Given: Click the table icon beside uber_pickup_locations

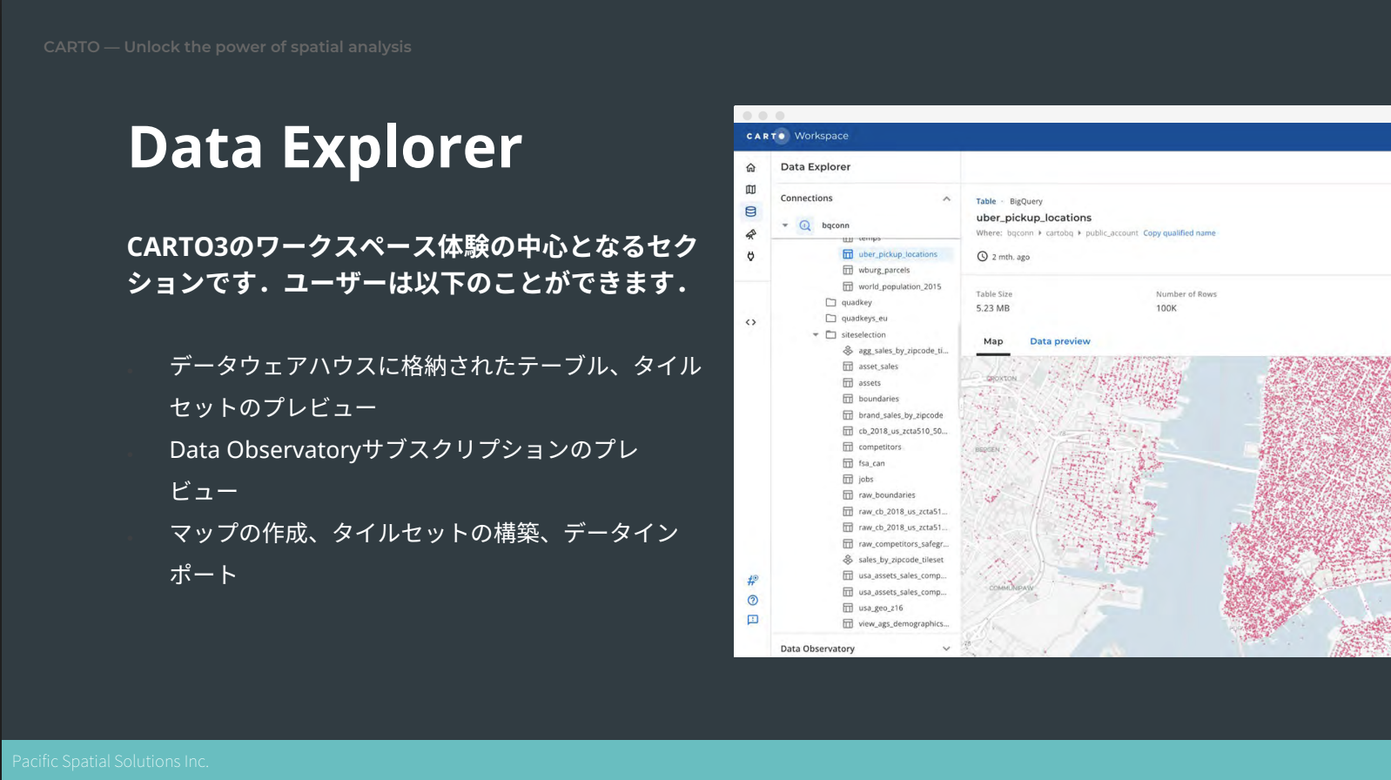Looking at the screenshot, I should tap(847, 254).
